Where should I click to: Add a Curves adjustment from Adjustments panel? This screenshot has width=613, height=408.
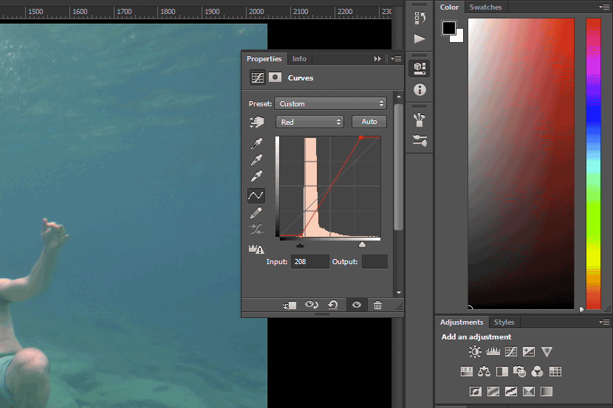click(511, 352)
